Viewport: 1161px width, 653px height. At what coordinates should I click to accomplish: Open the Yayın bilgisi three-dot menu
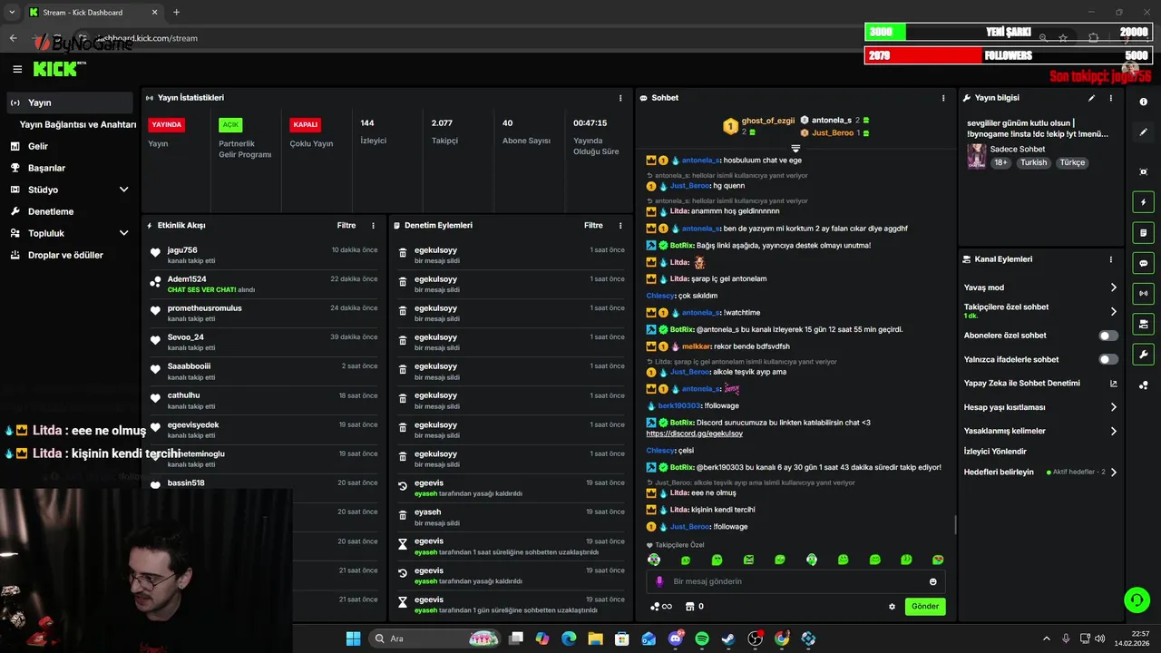point(1110,98)
